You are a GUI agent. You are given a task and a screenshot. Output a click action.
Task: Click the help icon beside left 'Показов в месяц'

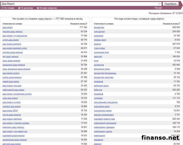pyautogui.click(x=86, y=24)
